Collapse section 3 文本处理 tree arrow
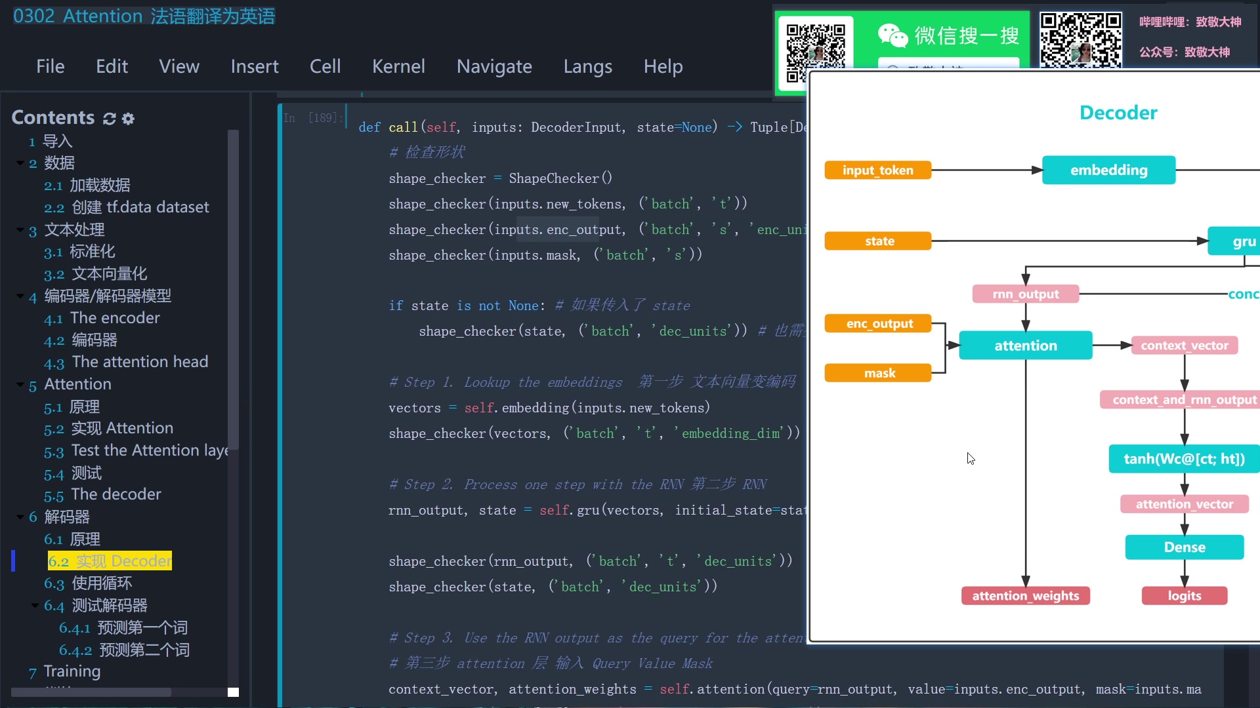1260x708 pixels. [20, 229]
